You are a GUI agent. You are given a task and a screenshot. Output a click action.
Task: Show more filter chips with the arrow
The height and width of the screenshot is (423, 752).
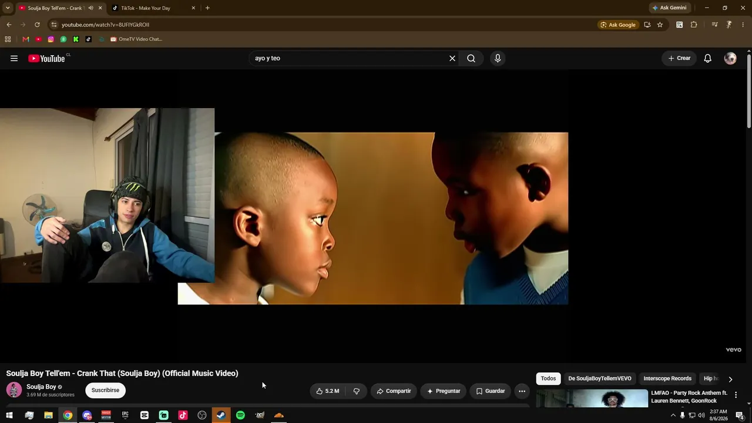coord(730,379)
